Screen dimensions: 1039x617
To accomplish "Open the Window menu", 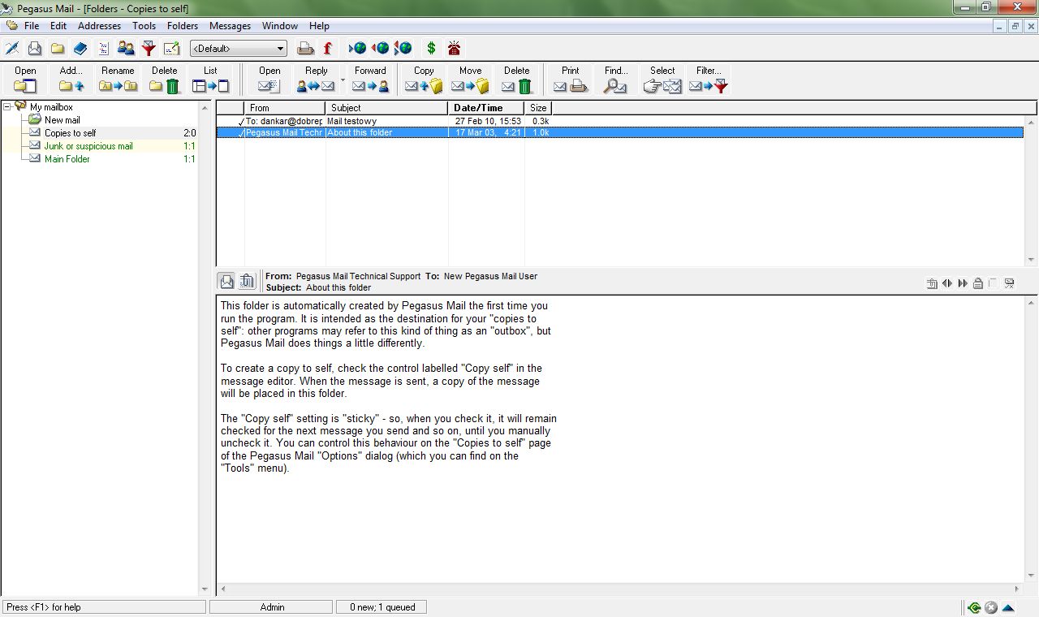I will click(280, 26).
